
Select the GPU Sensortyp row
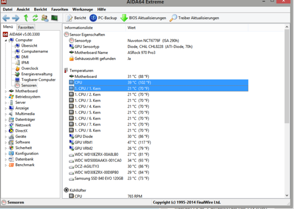coord(158,46)
